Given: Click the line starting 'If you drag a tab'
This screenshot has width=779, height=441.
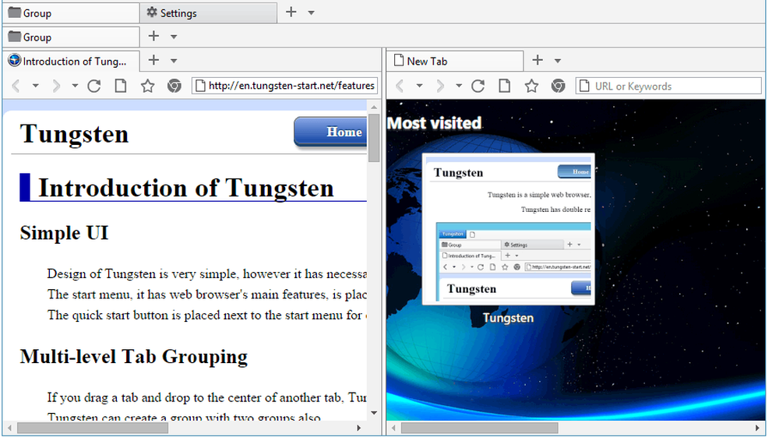Looking at the screenshot, I should click(207, 397).
